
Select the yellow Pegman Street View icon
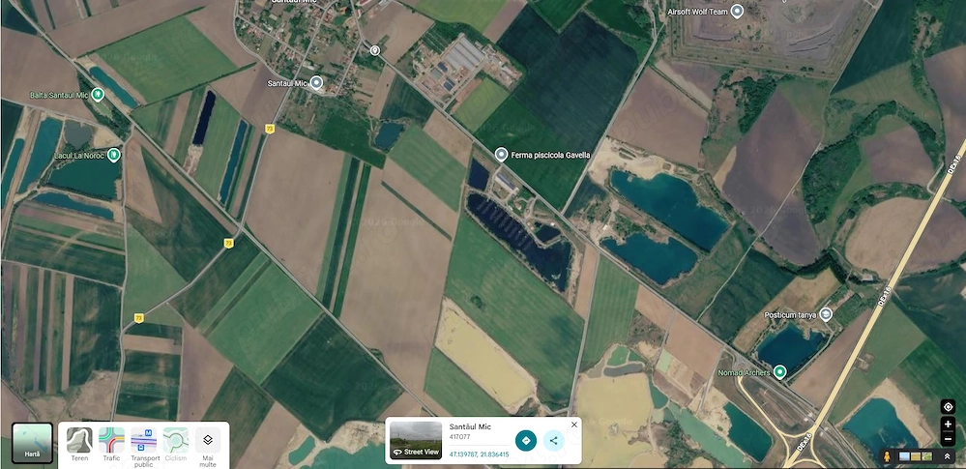coord(887,456)
